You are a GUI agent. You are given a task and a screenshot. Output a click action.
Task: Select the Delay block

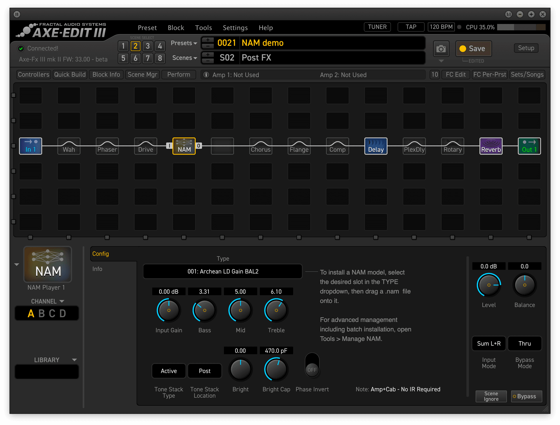[x=376, y=146]
